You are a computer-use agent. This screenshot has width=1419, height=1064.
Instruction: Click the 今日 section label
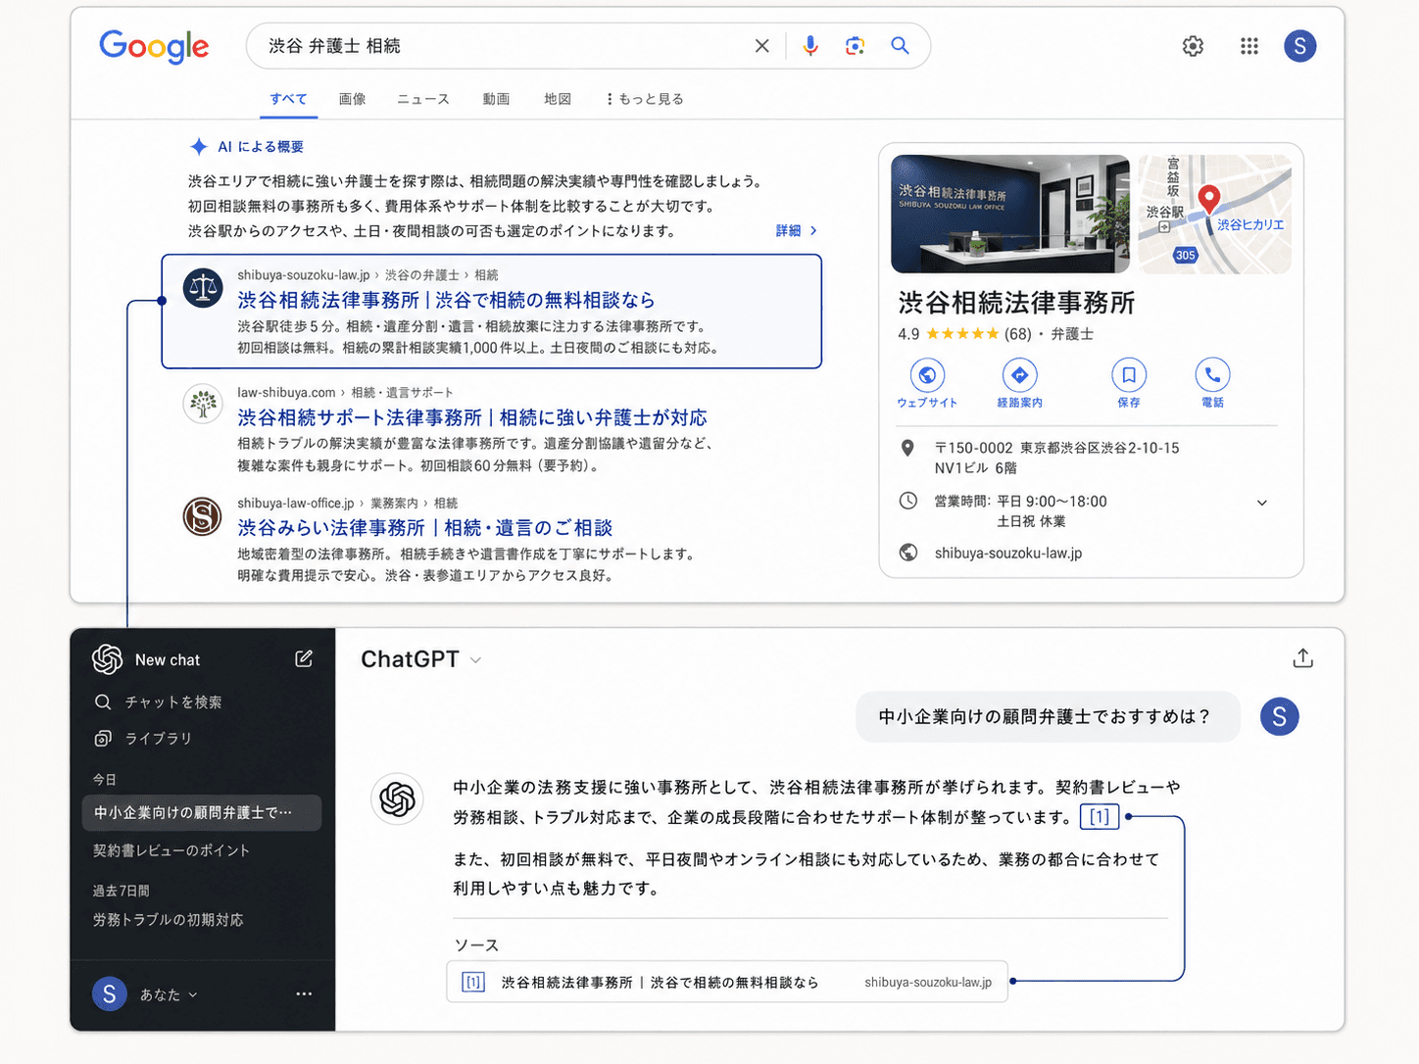click(x=105, y=780)
